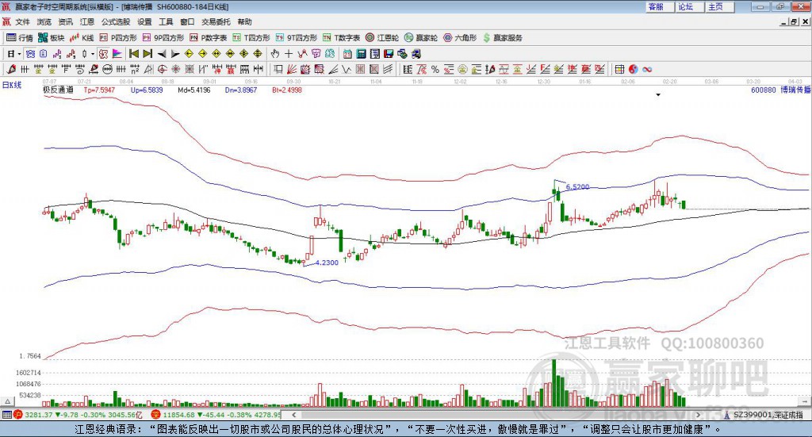Step forward with black right arrow
The image size is (812, 437).
coord(174,53)
